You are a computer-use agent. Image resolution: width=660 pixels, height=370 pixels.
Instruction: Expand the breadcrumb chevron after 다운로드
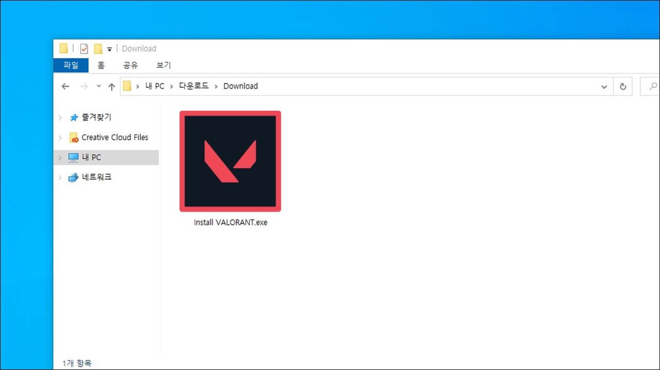point(216,86)
